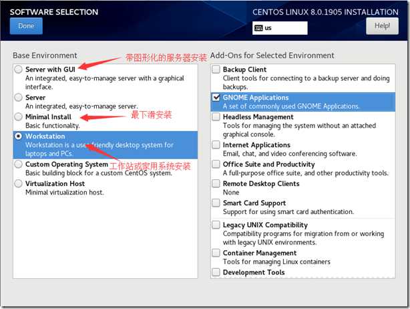
Task: Tick the Remote Desktop Clients checkbox
Action: [216, 183]
